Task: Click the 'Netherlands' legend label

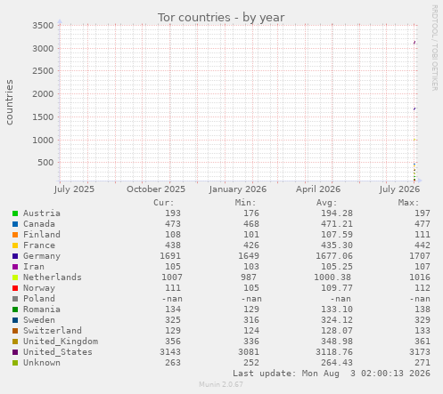Action: 53,277
